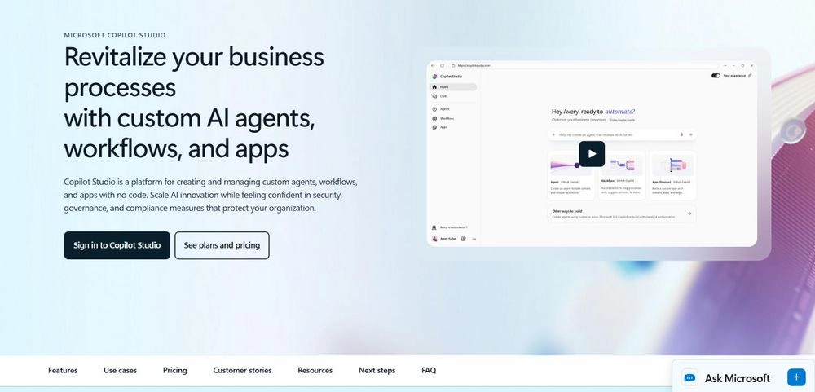Image resolution: width=815 pixels, height=392 pixels.
Task: Click the Workflow card thumbnail in preview
Action: click(x=622, y=165)
